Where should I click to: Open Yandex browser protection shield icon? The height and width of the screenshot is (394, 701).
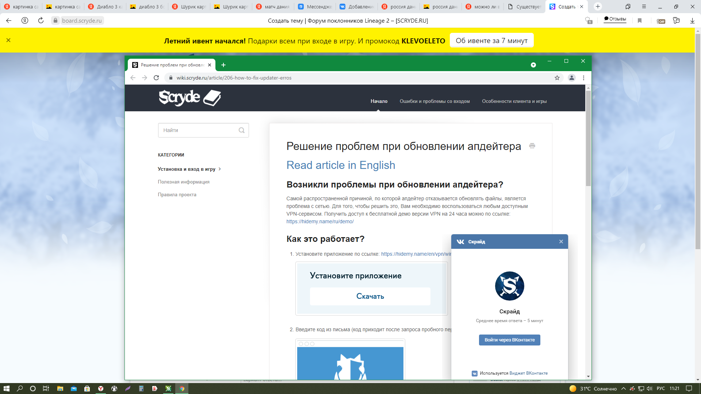coord(588,21)
